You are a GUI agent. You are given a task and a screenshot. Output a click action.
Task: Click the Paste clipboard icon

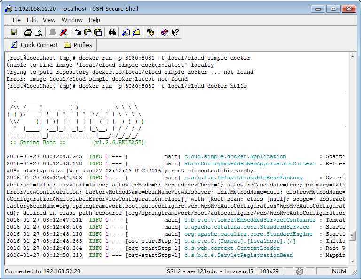[x=88, y=32]
